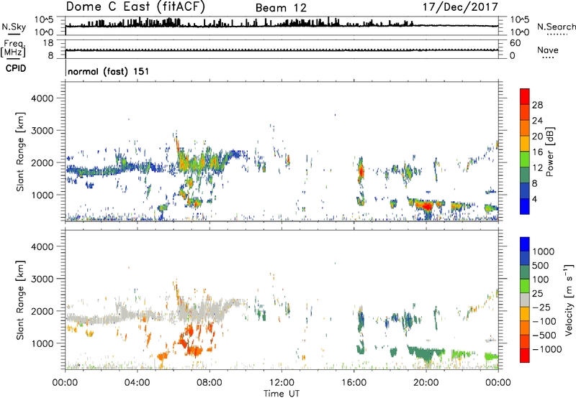Viewport: 576px width, 398px height.
Task: Click the dark green velocity band near 20:00
Action: point(426,353)
